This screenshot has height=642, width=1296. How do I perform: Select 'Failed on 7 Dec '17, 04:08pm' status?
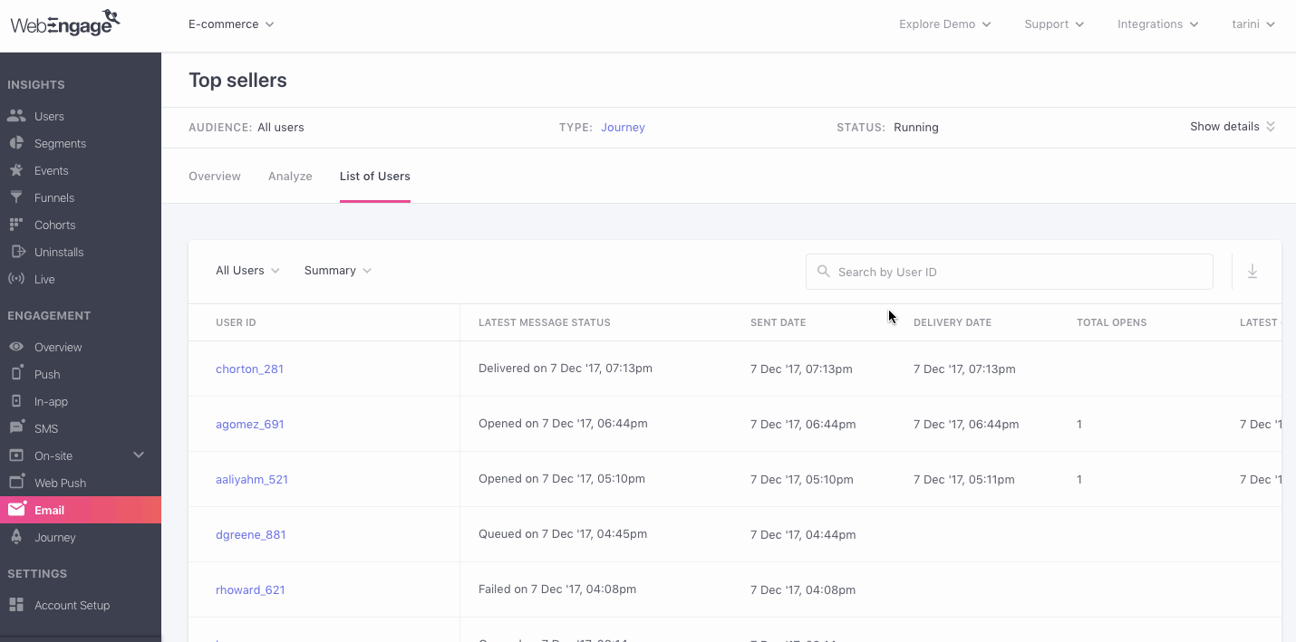coord(557,589)
